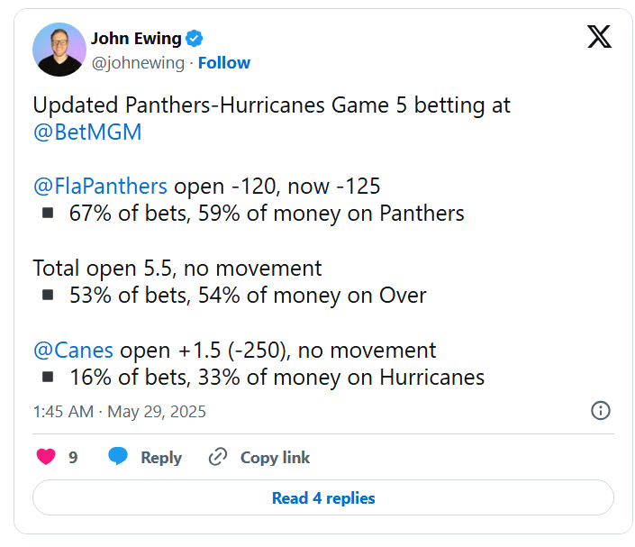
Task: Follow the johnewing account
Action: pos(224,63)
